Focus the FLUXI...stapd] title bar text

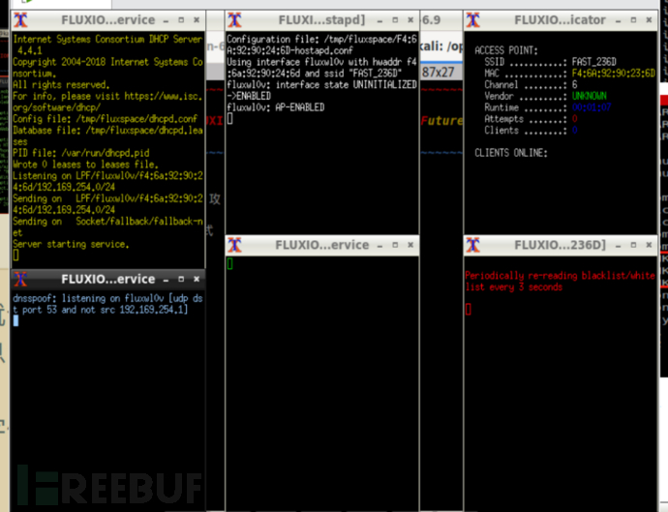321,20
